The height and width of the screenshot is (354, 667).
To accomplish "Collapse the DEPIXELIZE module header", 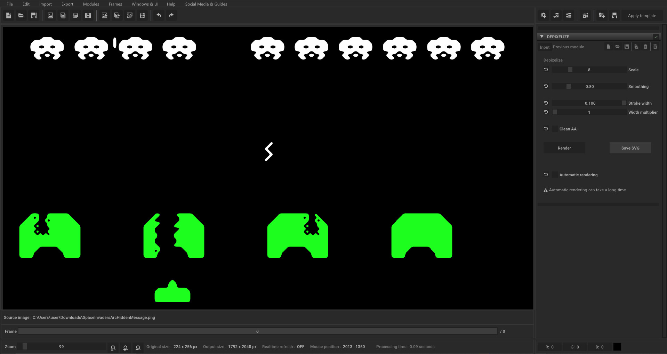I will point(541,37).
